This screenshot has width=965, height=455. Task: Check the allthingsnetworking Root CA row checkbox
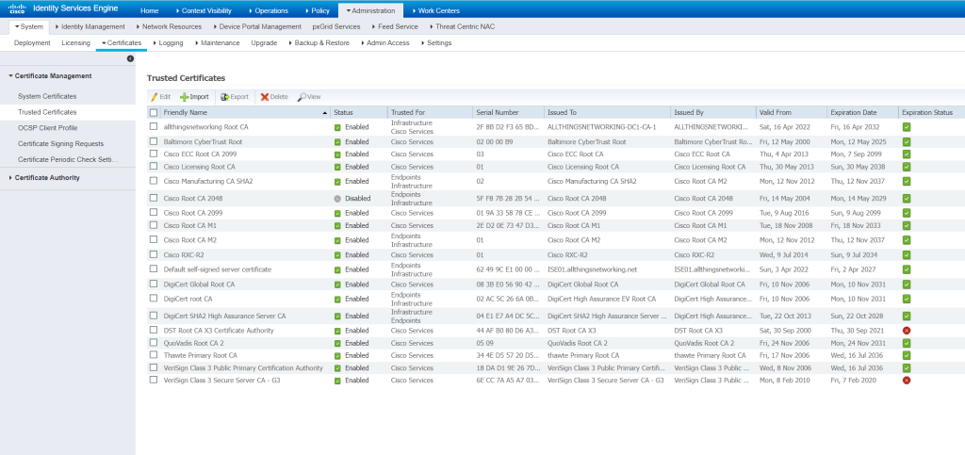pyautogui.click(x=154, y=126)
